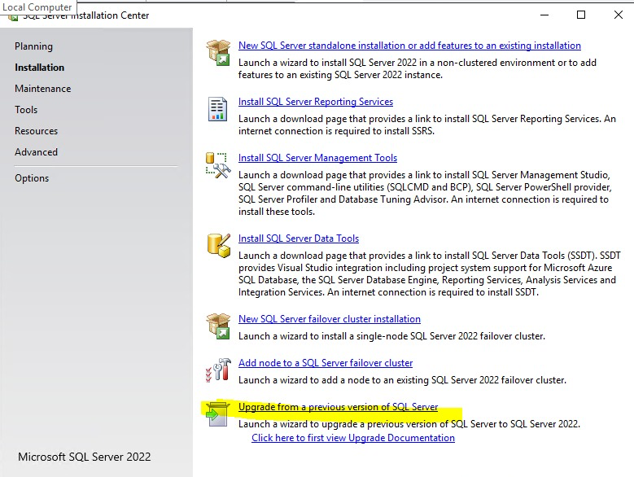Click the Add node wrench icon

[218, 370]
